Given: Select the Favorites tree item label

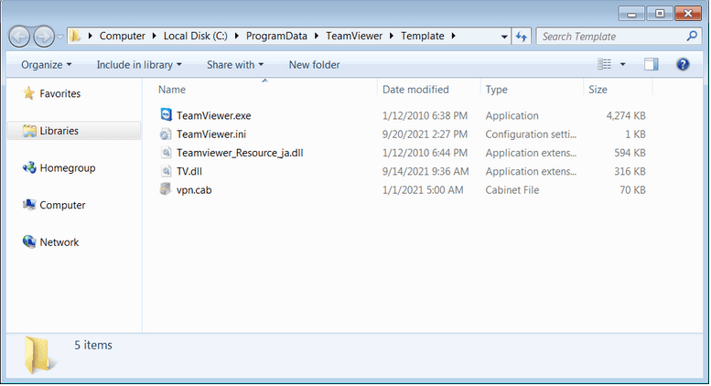Looking at the screenshot, I should point(59,93).
